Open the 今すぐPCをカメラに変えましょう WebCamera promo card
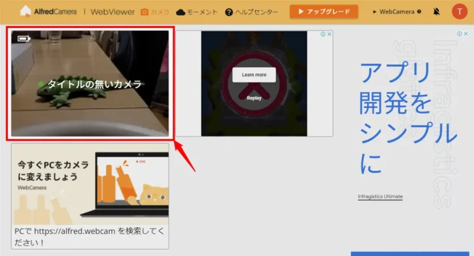 point(90,196)
